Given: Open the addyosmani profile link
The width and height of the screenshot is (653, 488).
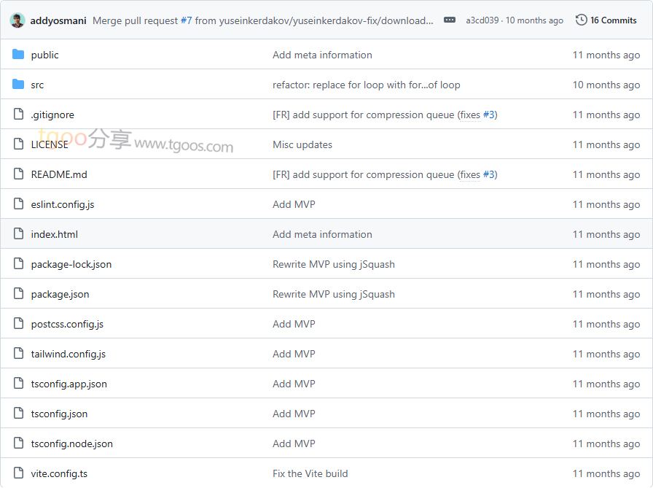Looking at the screenshot, I should coord(58,20).
